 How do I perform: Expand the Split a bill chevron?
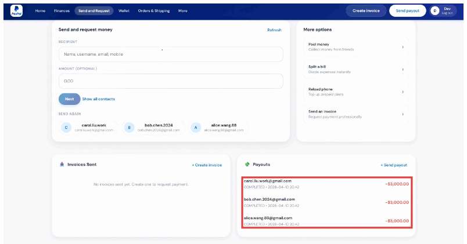point(403,69)
